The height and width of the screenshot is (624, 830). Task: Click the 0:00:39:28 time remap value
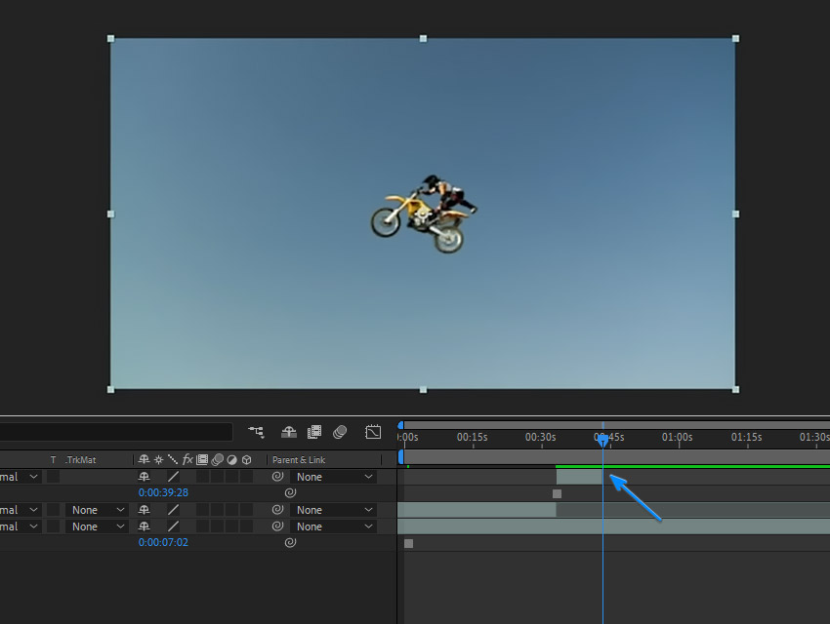pos(163,492)
